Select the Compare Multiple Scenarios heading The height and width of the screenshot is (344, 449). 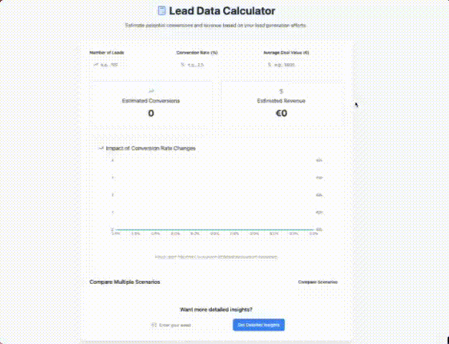(x=125, y=282)
